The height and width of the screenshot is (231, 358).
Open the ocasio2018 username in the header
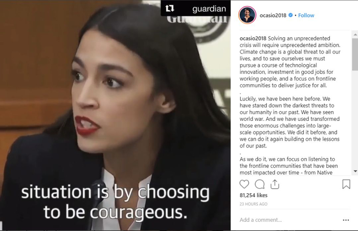point(273,15)
